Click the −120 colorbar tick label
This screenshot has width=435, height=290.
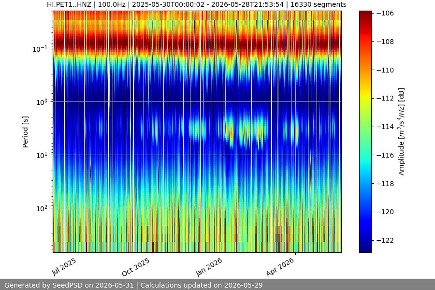coord(385,212)
